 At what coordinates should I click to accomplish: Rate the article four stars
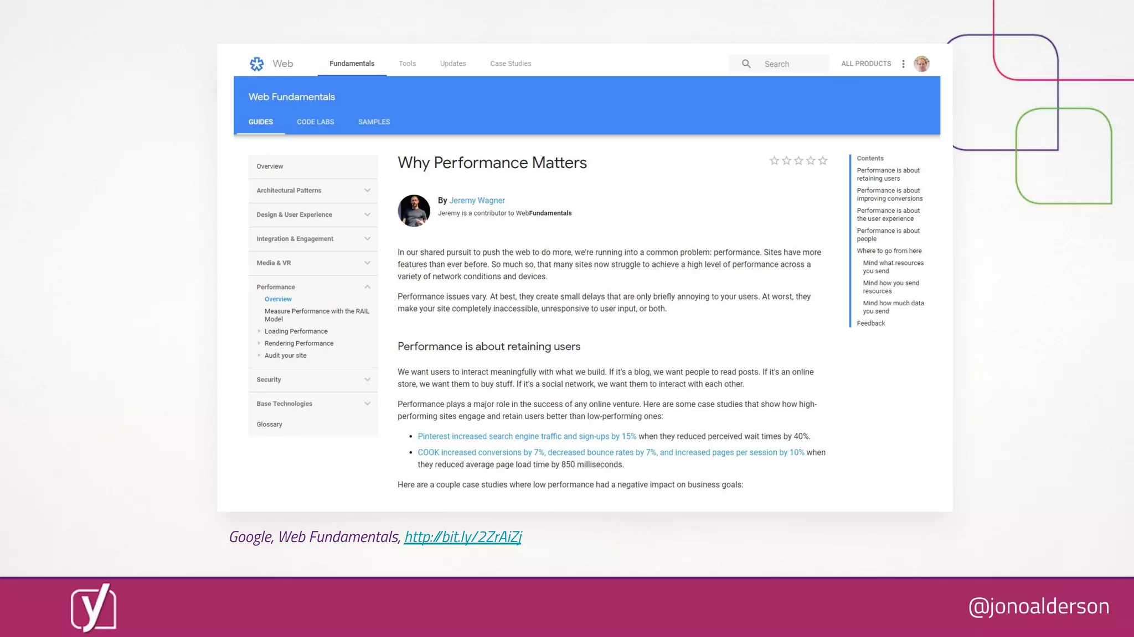click(811, 161)
